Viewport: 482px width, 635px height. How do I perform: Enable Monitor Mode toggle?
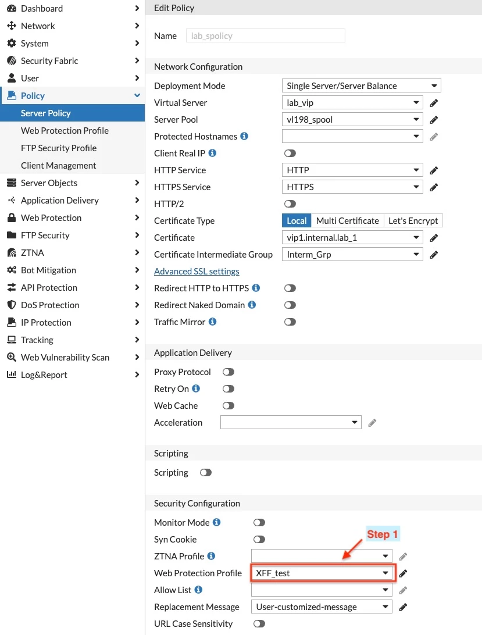click(259, 522)
